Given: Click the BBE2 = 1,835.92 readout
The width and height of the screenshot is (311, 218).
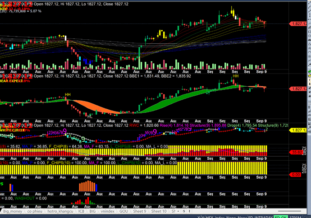Looking at the screenshot, I should (176, 76).
